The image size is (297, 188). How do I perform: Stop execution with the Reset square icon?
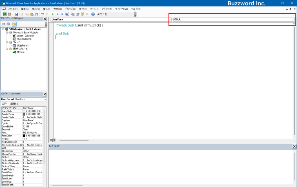coord(62,14)
